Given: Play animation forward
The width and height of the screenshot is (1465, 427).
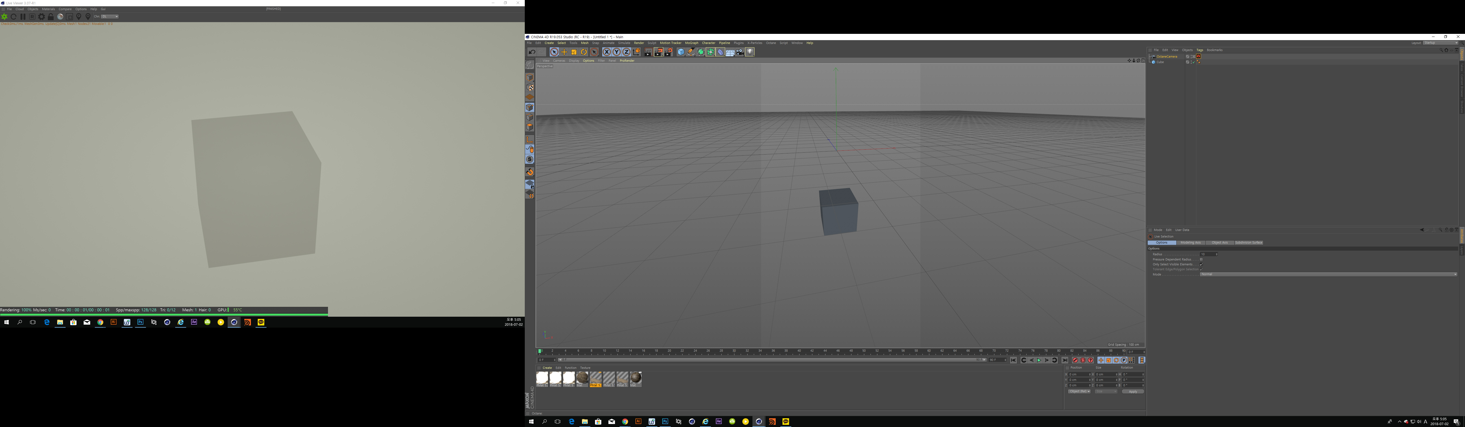Looking at the screenshot, I should (1039, 361).
